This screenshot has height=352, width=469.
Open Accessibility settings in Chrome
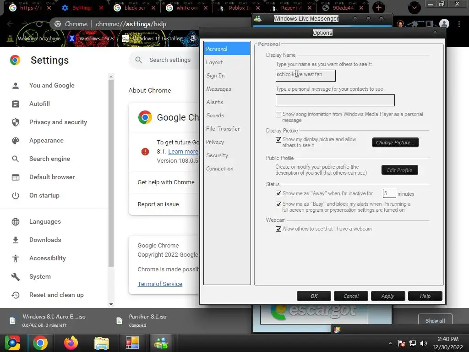(x=48, y=258)
